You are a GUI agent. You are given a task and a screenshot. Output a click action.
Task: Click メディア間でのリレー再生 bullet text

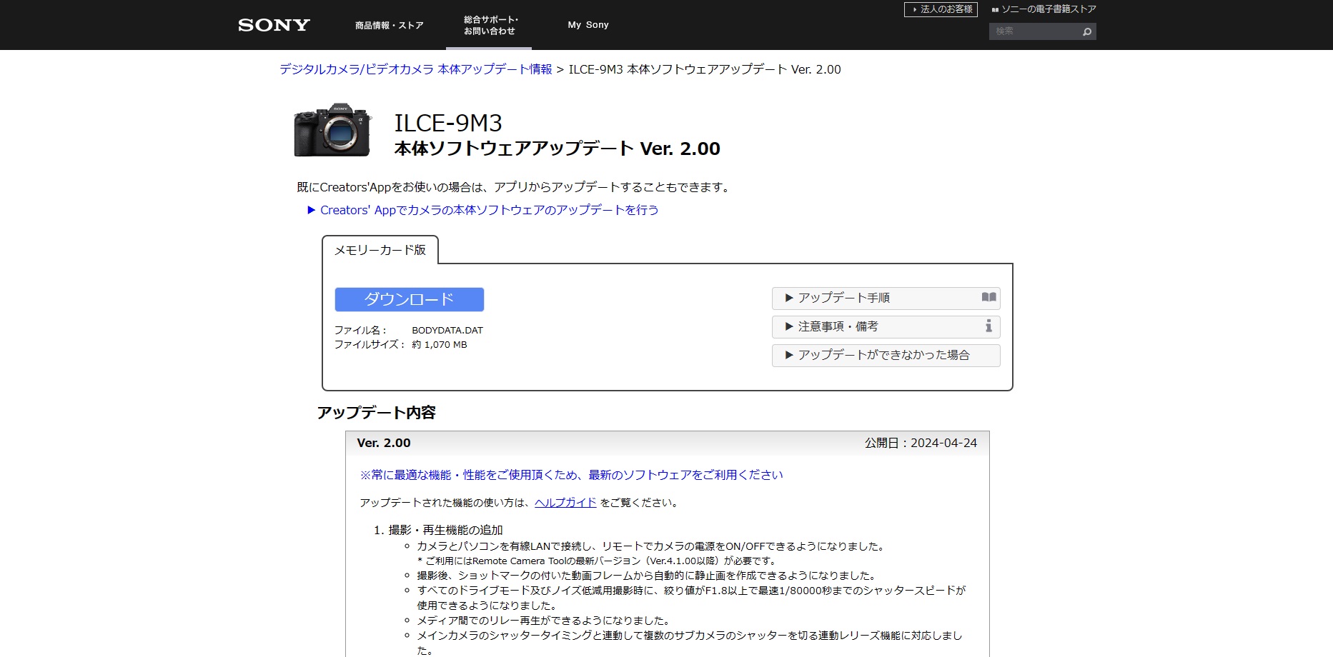[x=543, y=621]
